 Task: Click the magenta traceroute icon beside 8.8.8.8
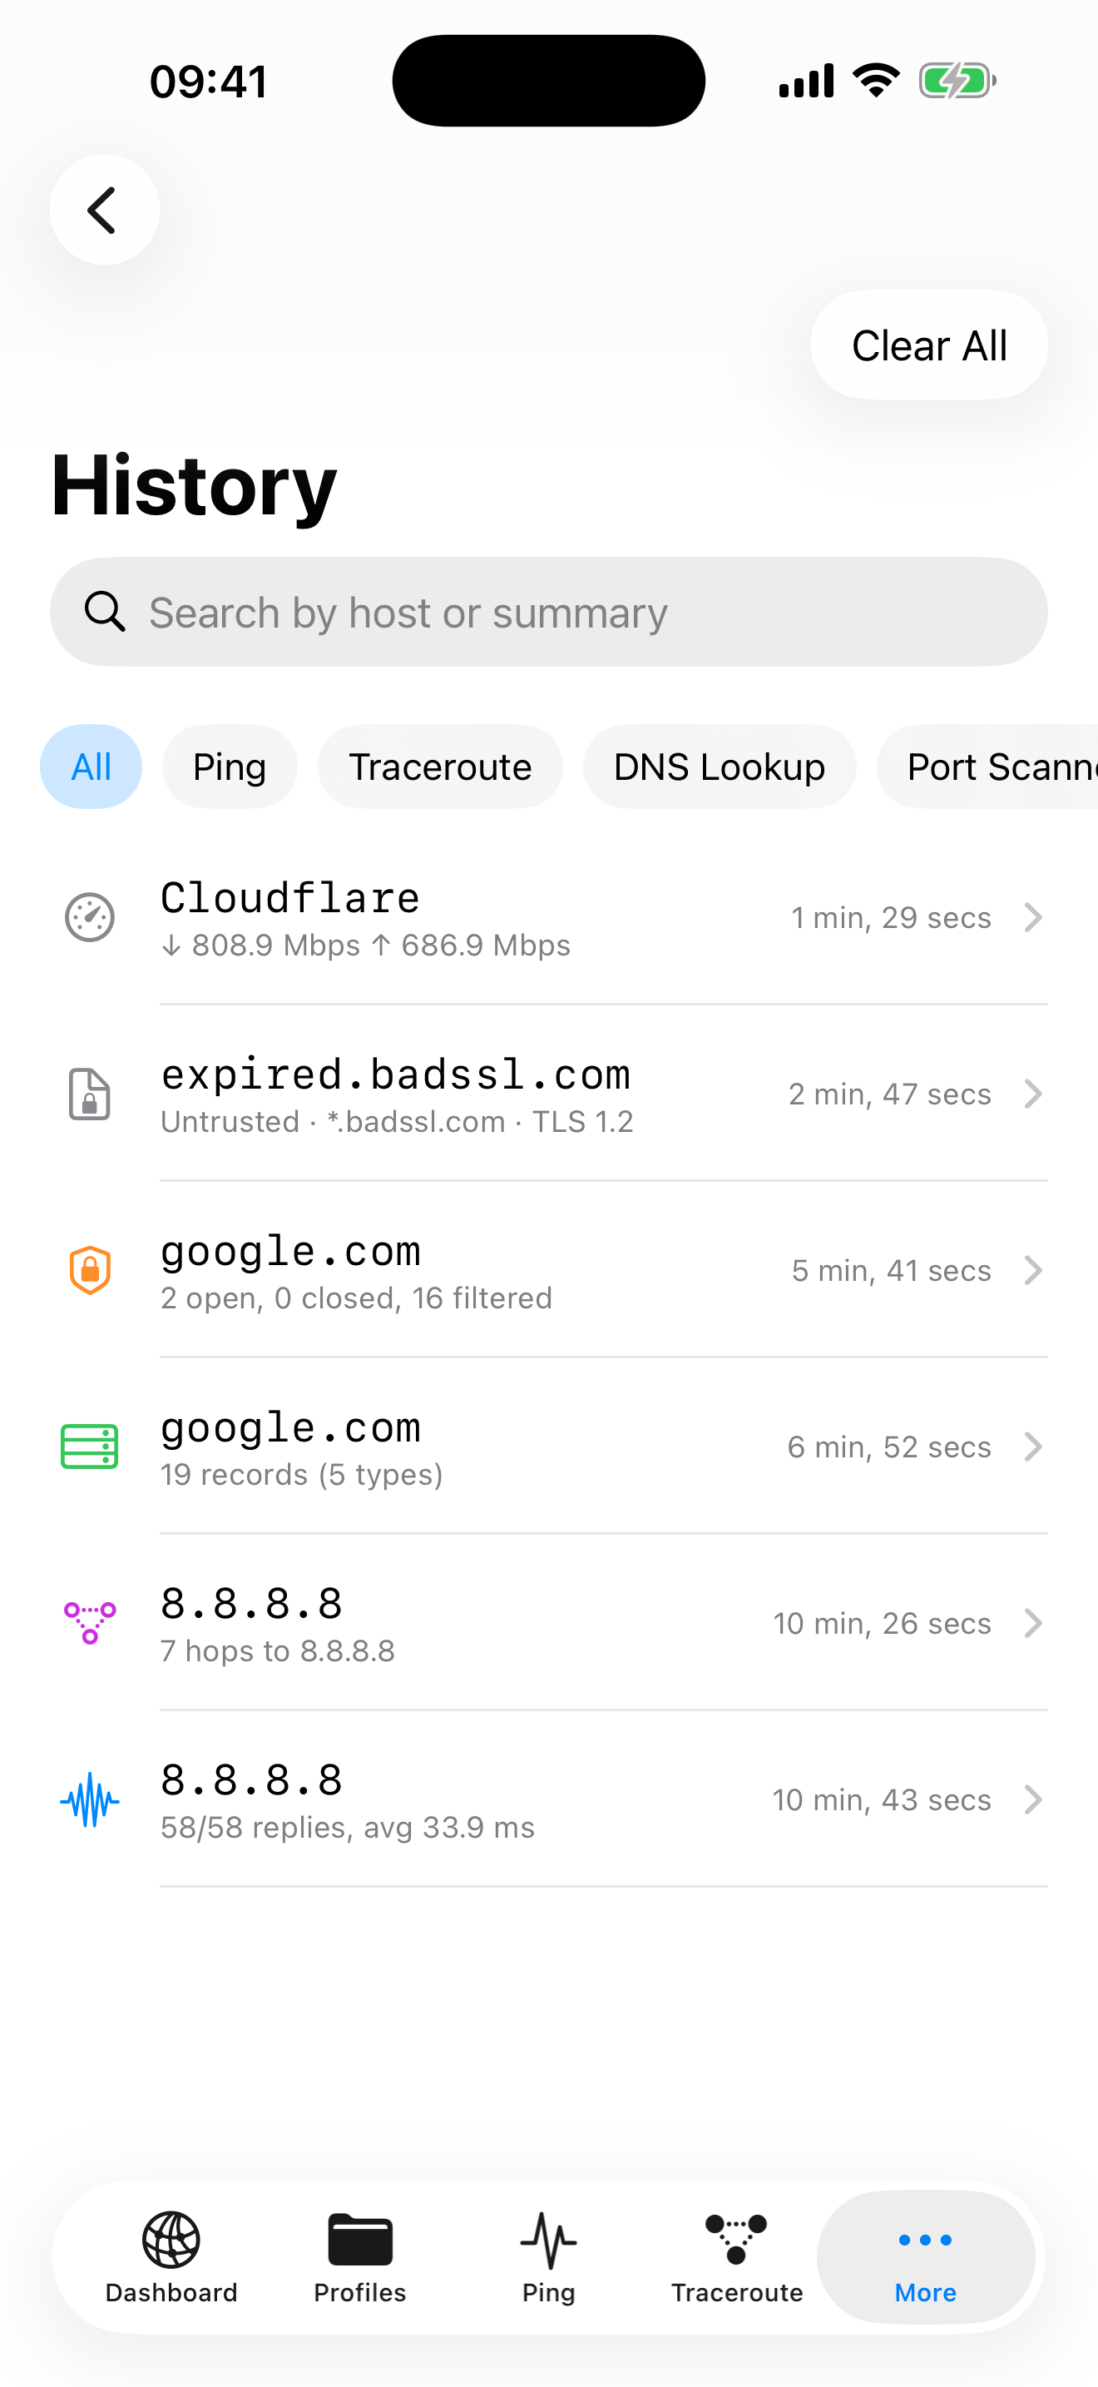(x=87, y=1622)
